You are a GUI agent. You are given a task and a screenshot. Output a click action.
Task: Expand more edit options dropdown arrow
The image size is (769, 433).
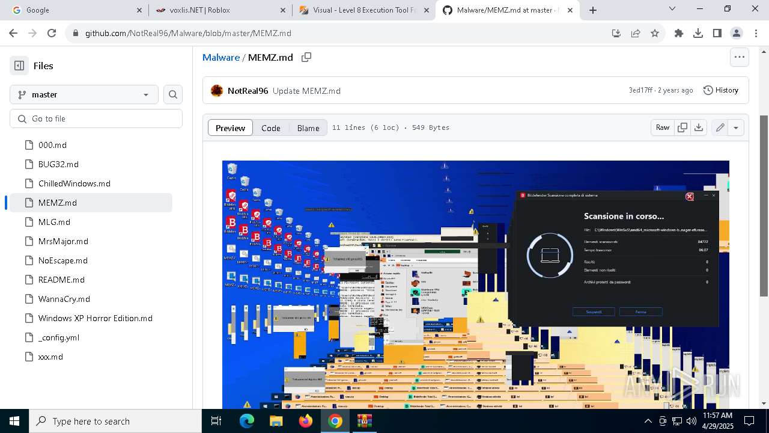coord(736,127)
